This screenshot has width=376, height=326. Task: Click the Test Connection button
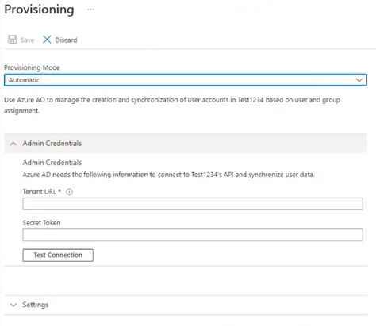[58, 255]
